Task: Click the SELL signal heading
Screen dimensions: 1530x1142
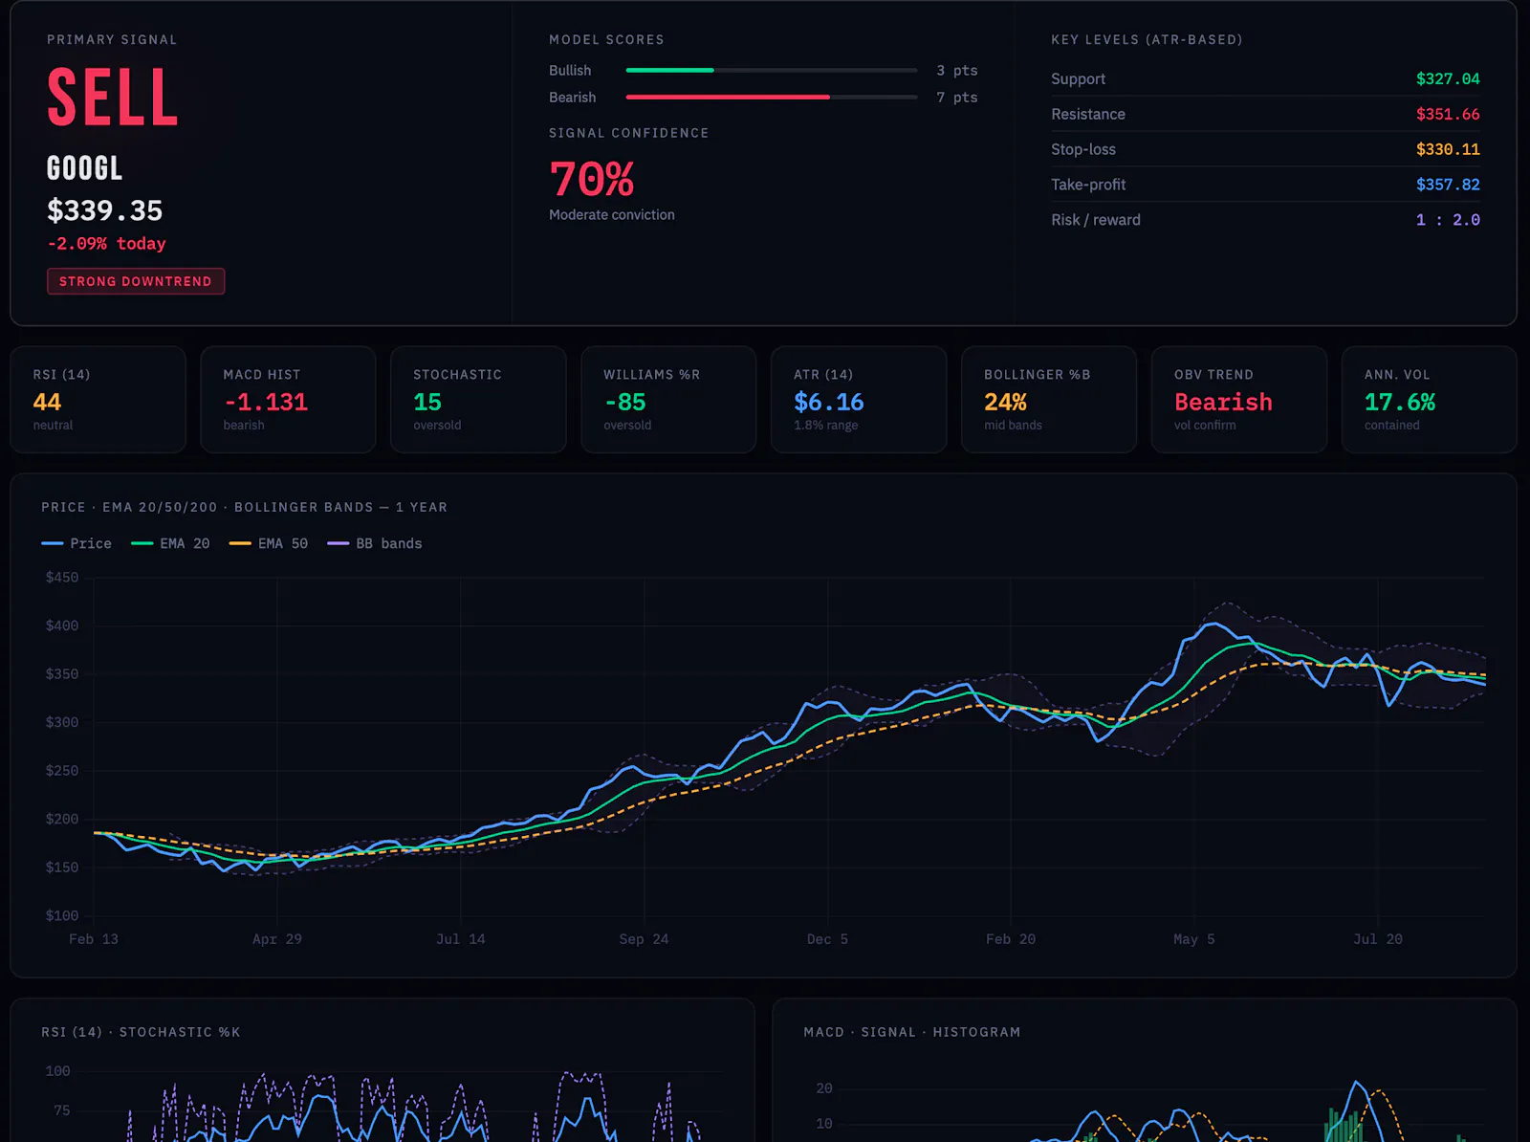Action: tap(113, 98)
